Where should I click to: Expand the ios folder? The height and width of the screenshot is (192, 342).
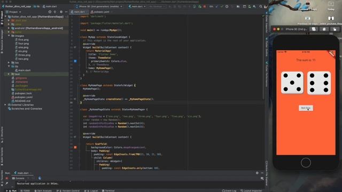9,62
